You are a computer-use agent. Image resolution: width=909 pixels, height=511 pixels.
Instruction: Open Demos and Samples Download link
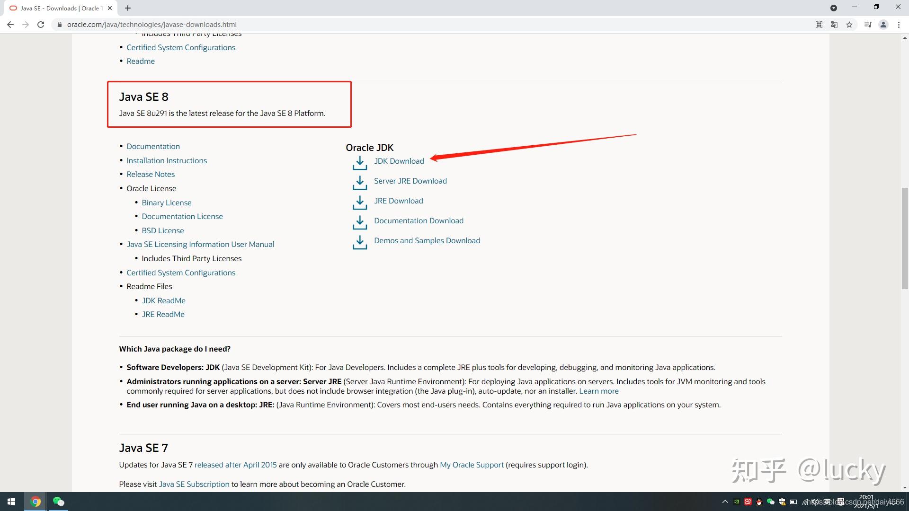tap(427, 240)
